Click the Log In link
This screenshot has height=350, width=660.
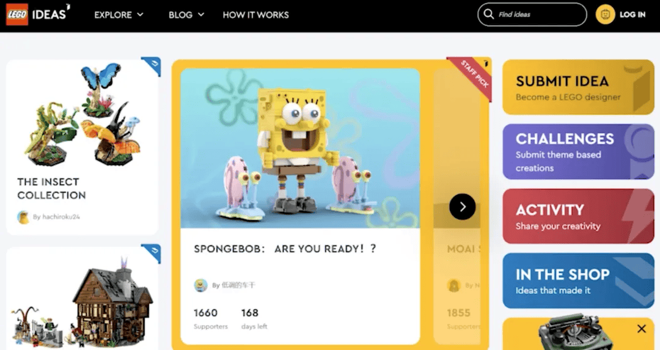click(632, 15)
